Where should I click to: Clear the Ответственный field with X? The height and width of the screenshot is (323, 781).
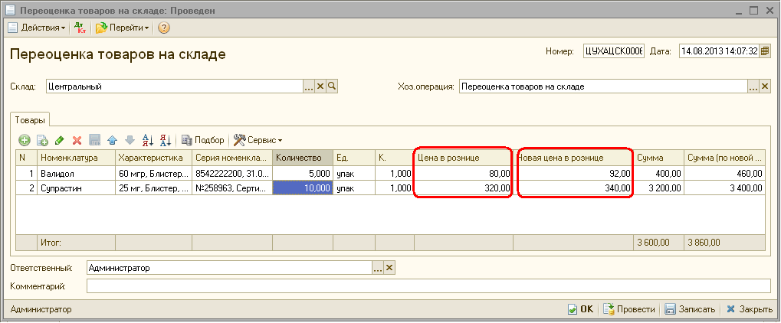coord(389,268)
